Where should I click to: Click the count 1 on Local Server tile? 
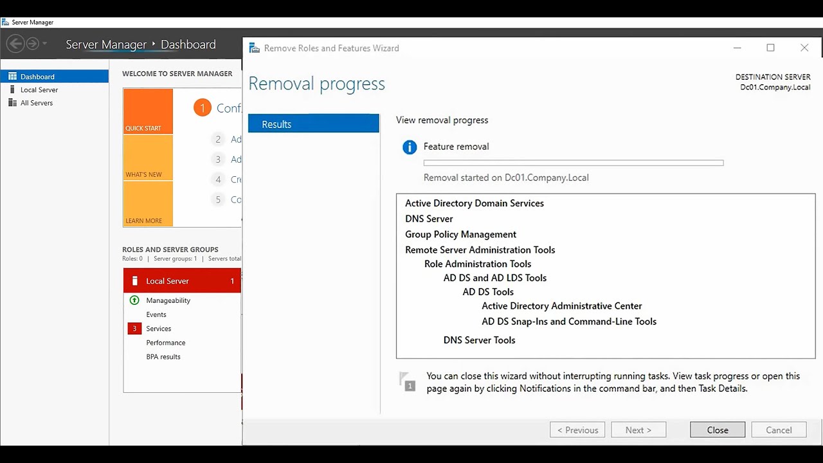coord(232,281)
